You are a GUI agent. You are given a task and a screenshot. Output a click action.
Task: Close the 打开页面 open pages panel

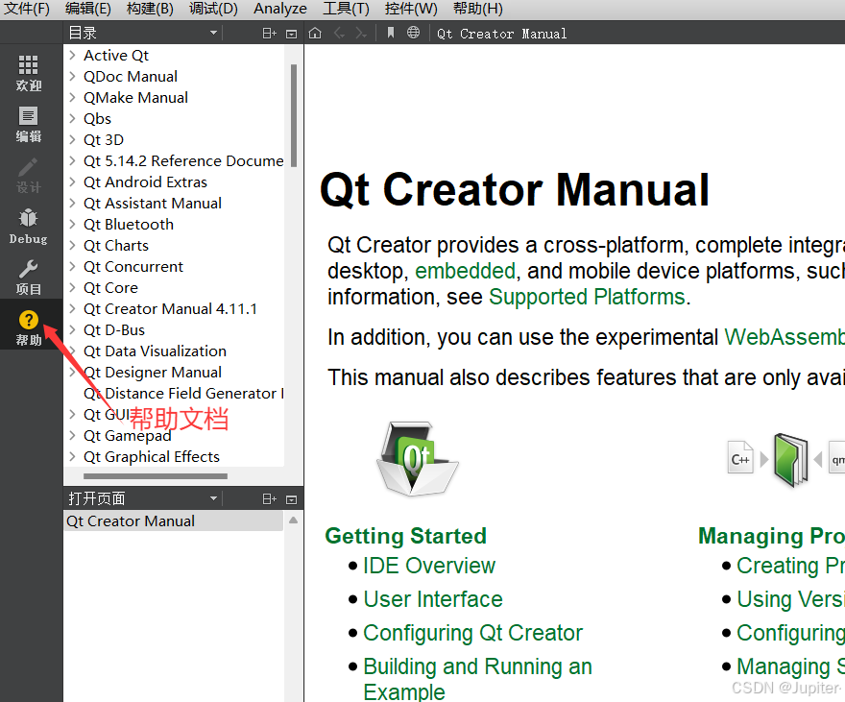292,499
